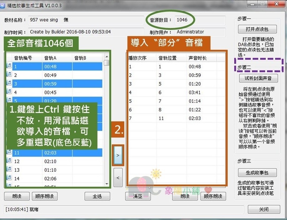Select playlist row with duration 03:41
This screenshot has height=220, width=287.
click(x=176, y=92)
